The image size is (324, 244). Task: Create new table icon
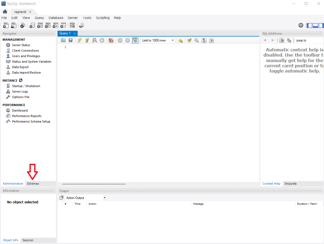click(40, 25)
